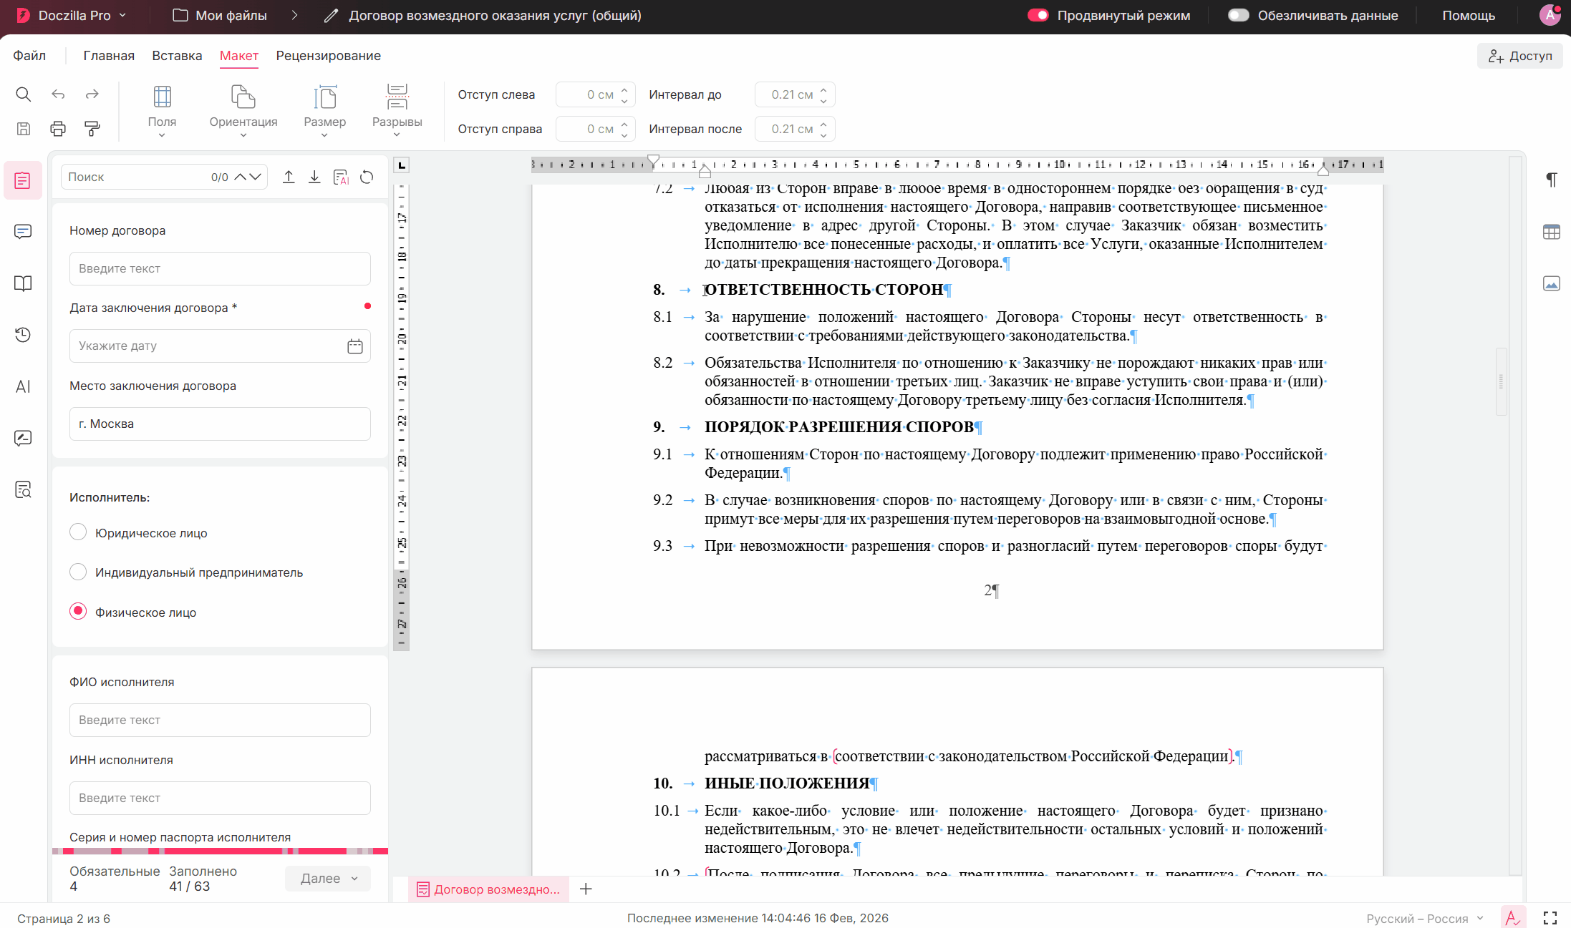The image size is (1571, 928).
Task: Switch to Вставка tab
Action: 177,56
